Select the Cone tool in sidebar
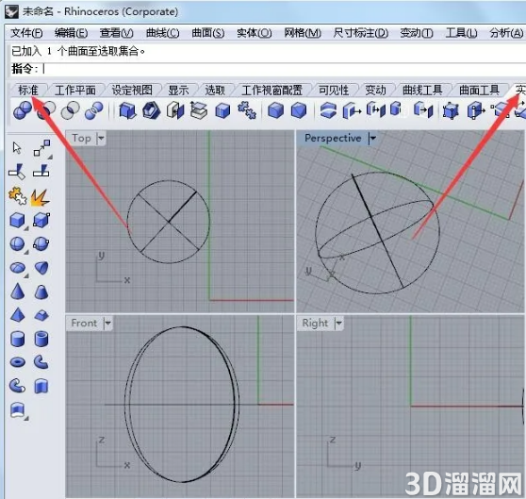 click(x=18, y=291)
